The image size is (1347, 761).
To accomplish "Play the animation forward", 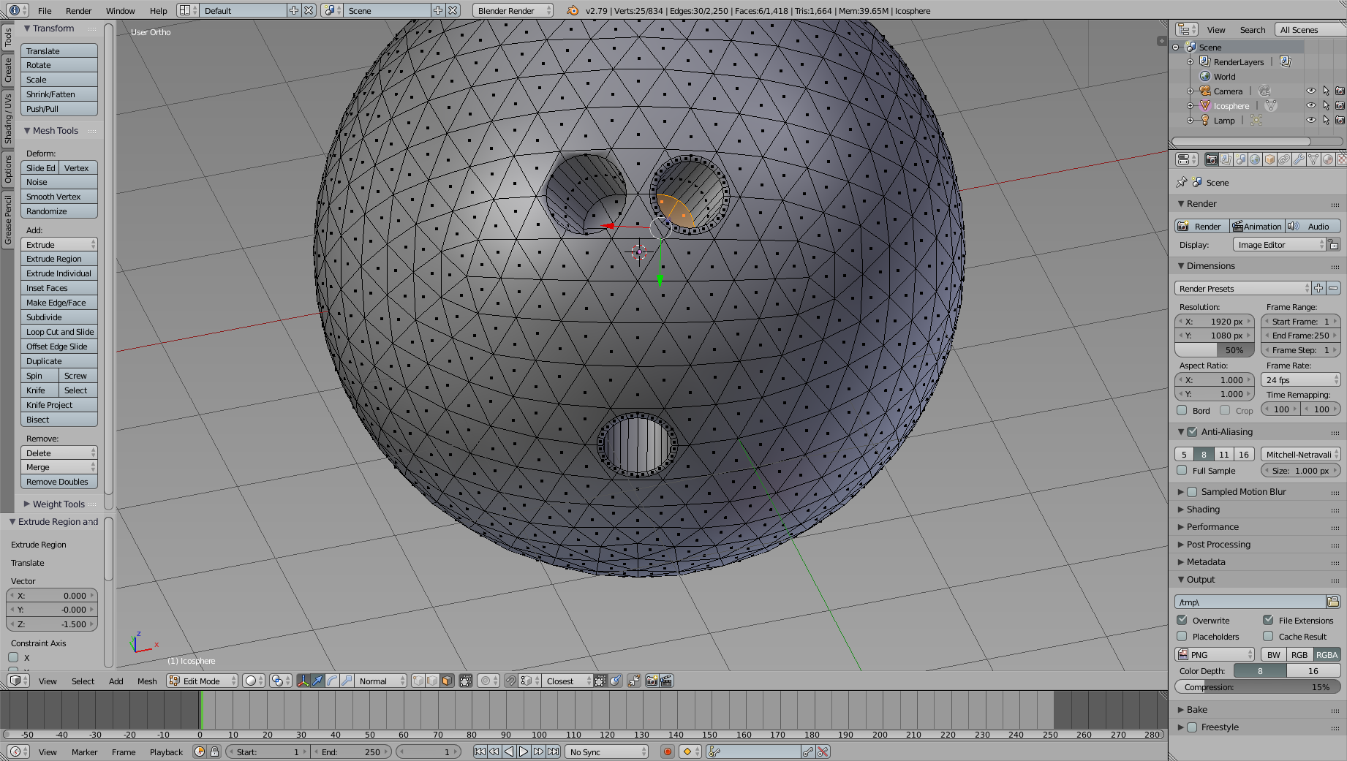I will point(524,751).
